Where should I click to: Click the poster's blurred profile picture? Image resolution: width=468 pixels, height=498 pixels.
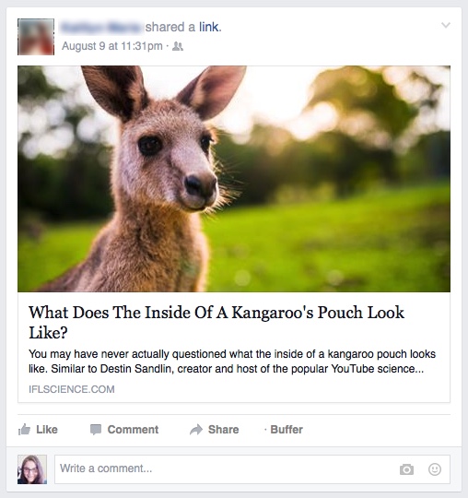tap(36, 37)
